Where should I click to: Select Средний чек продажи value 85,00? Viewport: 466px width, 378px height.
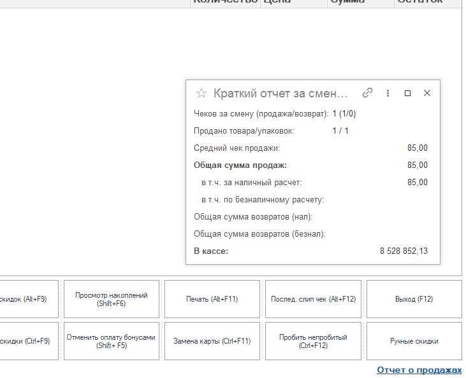tap(418, 148)
